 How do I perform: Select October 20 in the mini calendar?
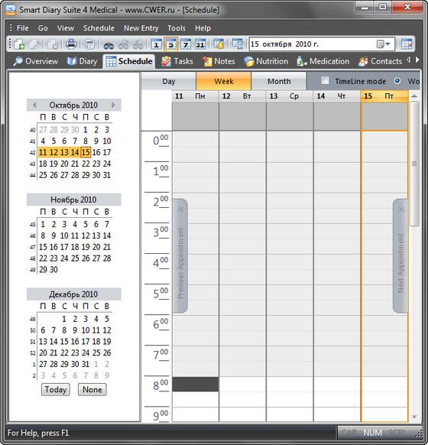pos(64,164)
